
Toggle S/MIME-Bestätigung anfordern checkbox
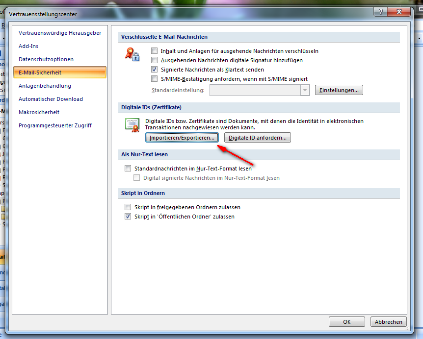[154, 78]
